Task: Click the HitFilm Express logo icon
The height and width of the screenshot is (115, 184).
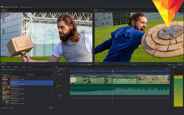Action: coord(2,7)
